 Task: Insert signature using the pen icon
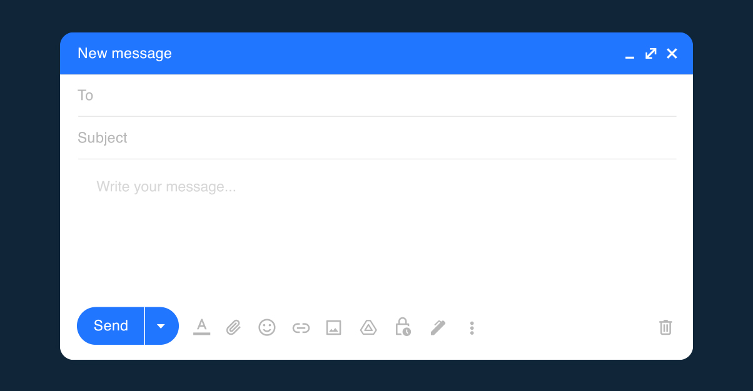click(x=438, y=327)
